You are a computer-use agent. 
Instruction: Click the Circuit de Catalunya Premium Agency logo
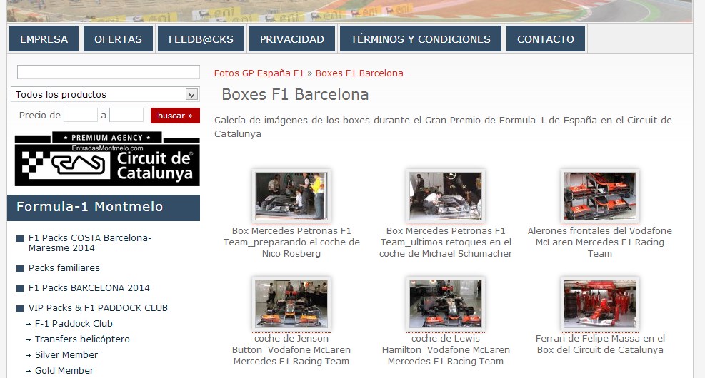[107, 159]
